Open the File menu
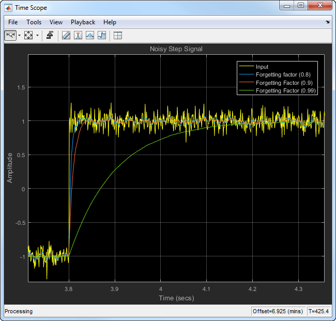The width and height of the screenshot is (336, 321). pos(13,22)
